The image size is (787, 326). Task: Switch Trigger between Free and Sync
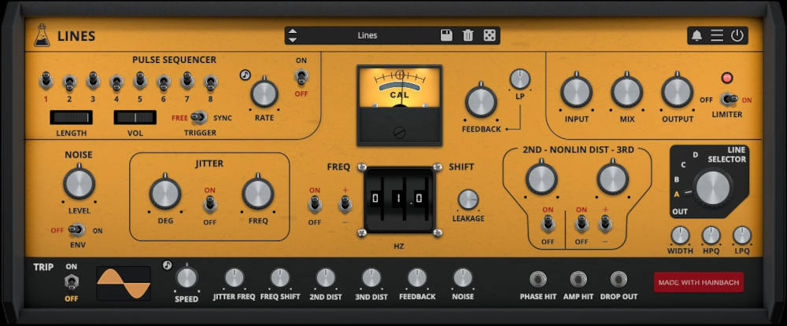[199, 117]
